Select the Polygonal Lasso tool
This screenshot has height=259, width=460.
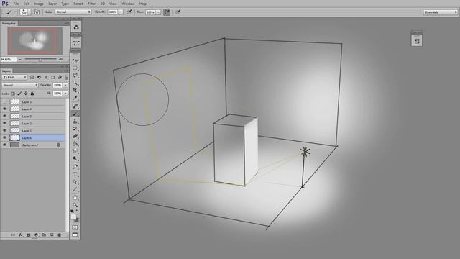point(75,76)
